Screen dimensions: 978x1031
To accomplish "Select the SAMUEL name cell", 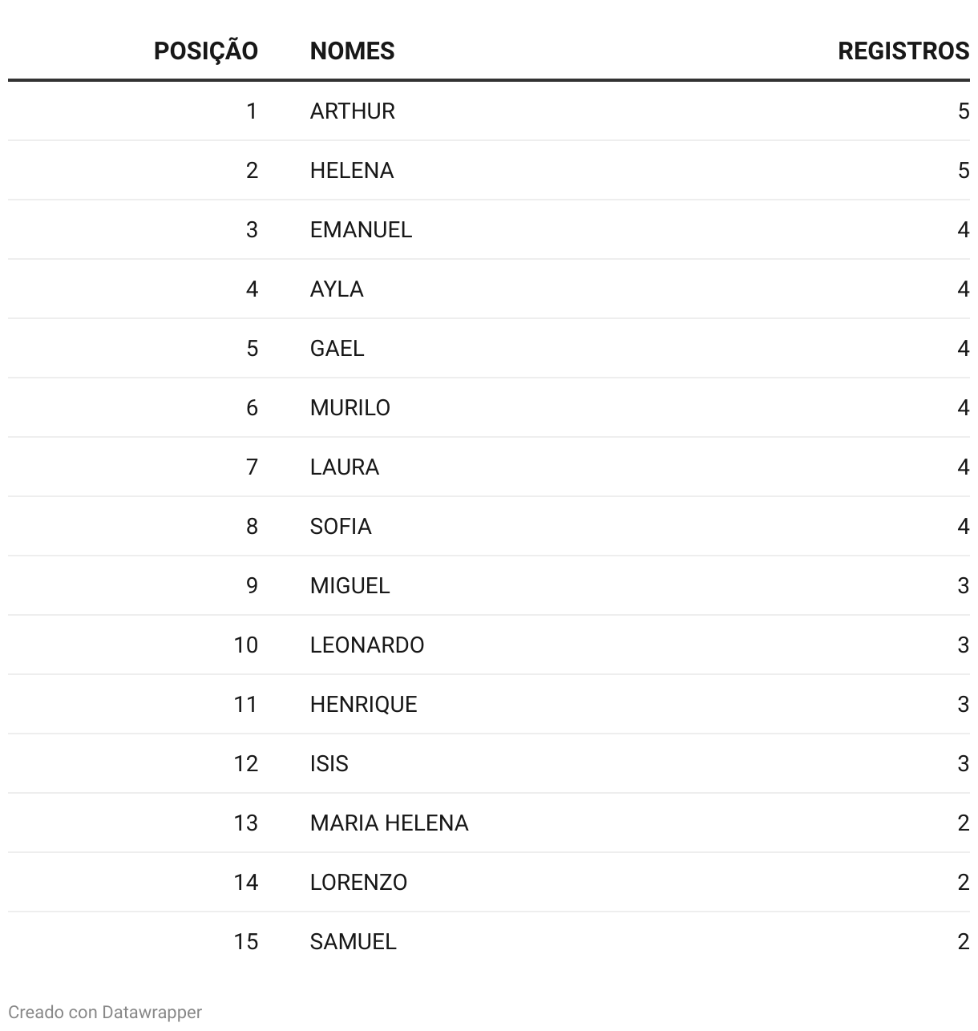I will click(x=353, y=941).
